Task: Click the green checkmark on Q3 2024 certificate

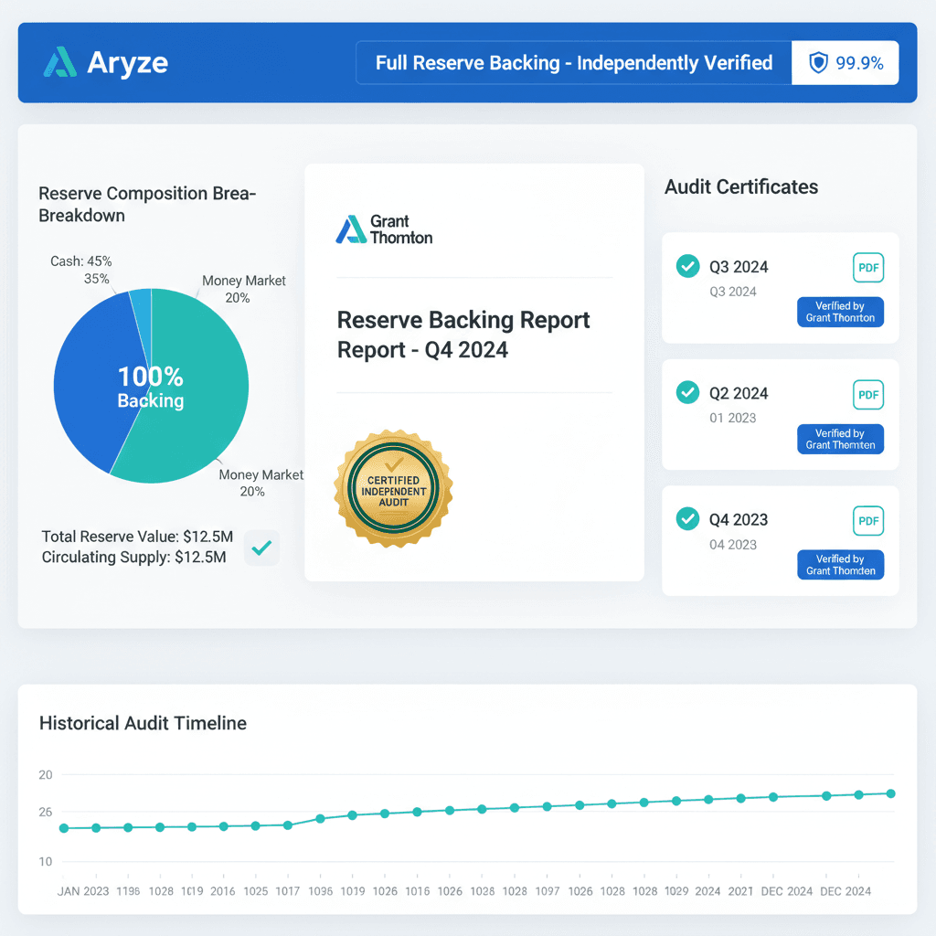Action: click(687, 266)
